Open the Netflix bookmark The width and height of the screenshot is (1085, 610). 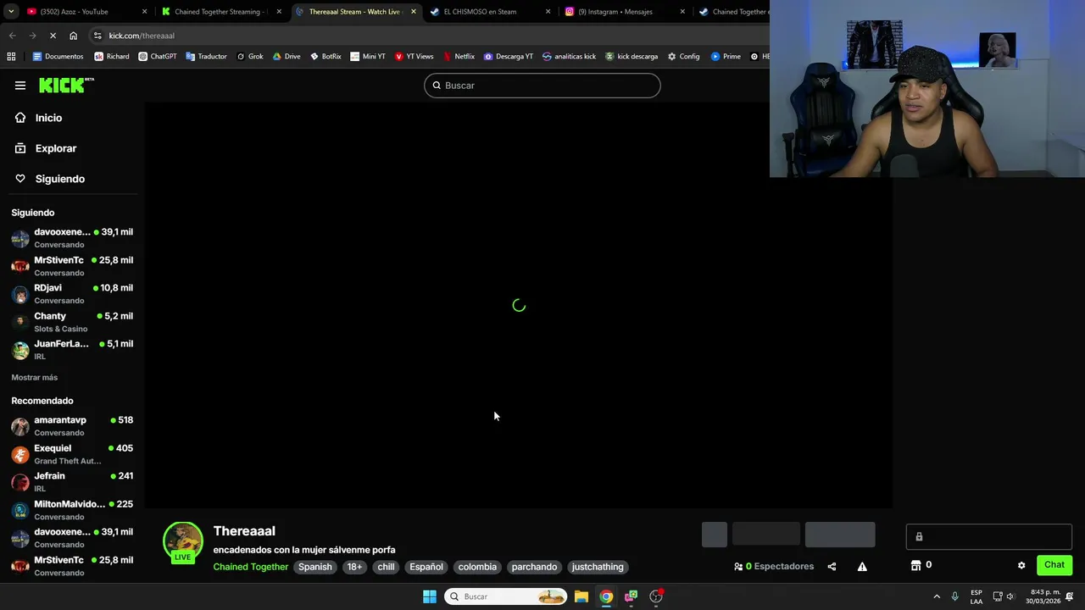click(x=459, y=57)
